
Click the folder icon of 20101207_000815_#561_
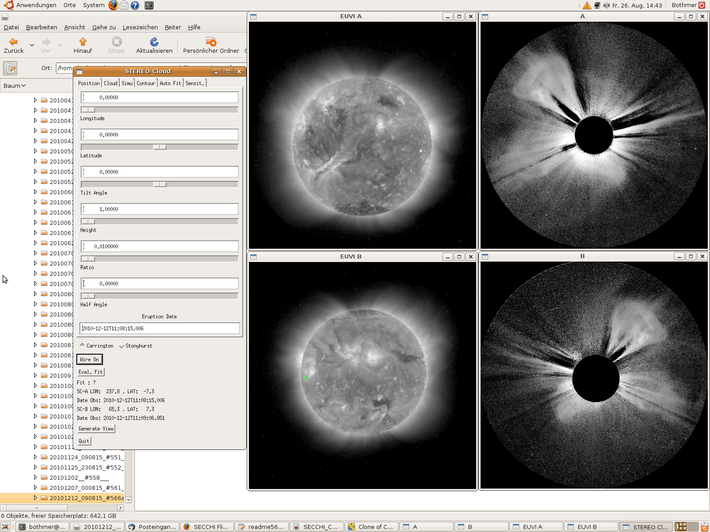click(x=44, y=488)
